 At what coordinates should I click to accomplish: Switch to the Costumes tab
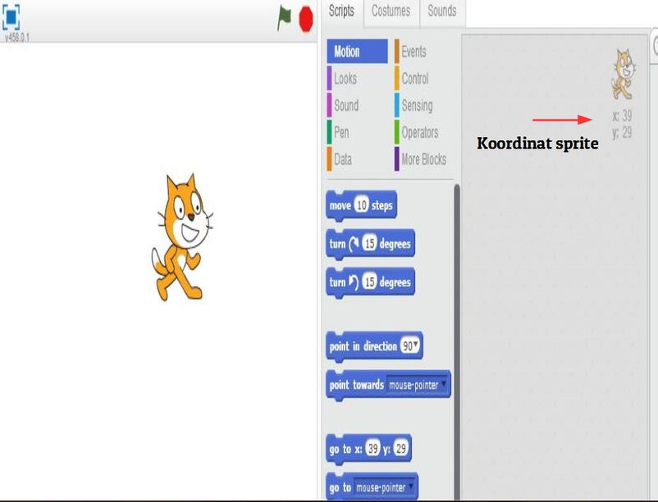point(391,11)
